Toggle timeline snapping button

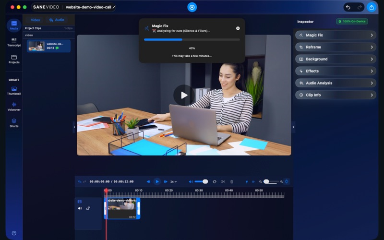287,181
